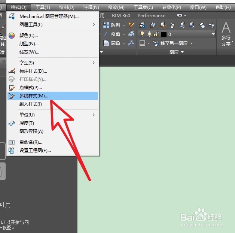This screenshot has height=233, width=235.
Task: Click the 修剪 trim tool icon
Action: (106, 34)
